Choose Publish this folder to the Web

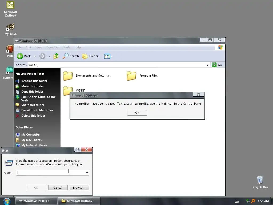click(38, 99)
